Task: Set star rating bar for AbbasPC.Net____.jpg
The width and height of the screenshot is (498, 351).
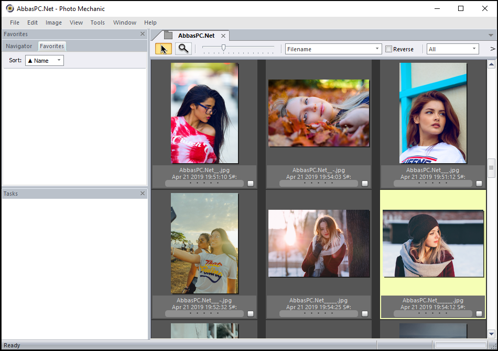Action: point(319,313)
